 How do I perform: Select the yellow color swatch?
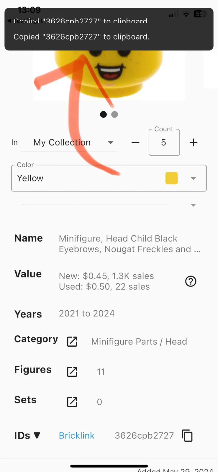pyautogui.click(x=171, y=178)
